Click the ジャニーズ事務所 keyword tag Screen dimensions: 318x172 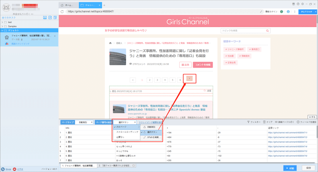pos(235,49)
